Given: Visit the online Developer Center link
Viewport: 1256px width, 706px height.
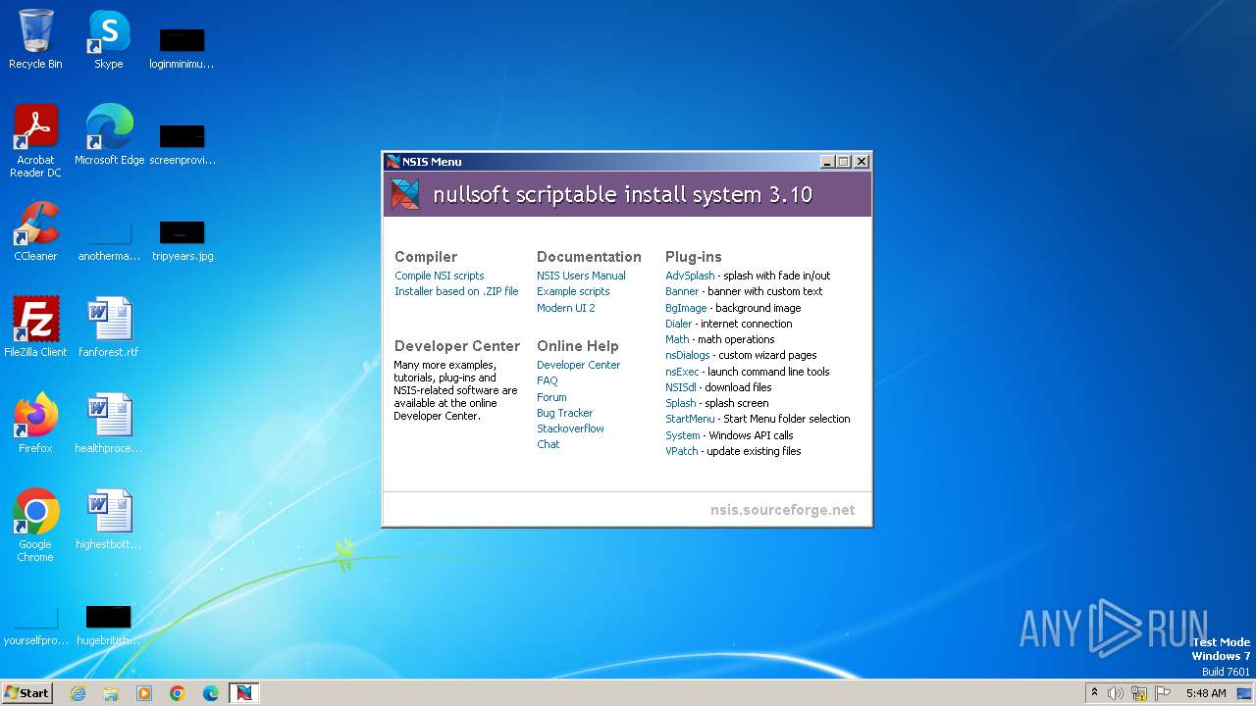Looking at the screenshot, I should click(x=578, y=365).
